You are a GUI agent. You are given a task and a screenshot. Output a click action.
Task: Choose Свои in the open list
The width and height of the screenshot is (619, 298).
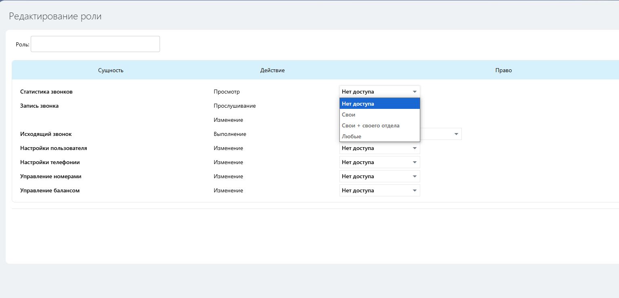[379, 115]
